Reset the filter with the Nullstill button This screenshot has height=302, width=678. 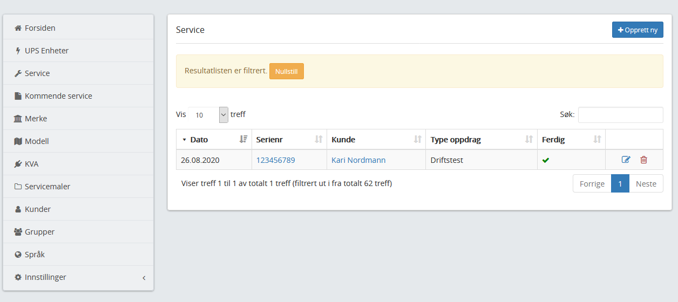tap(286, 71)
